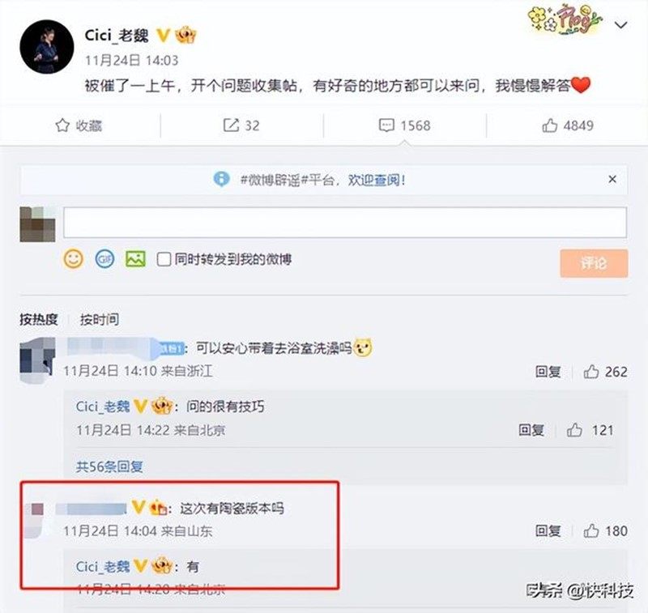The image size is (648, 613).
Task: Like the comment with 262 likes
Action: tap(591, 372)
